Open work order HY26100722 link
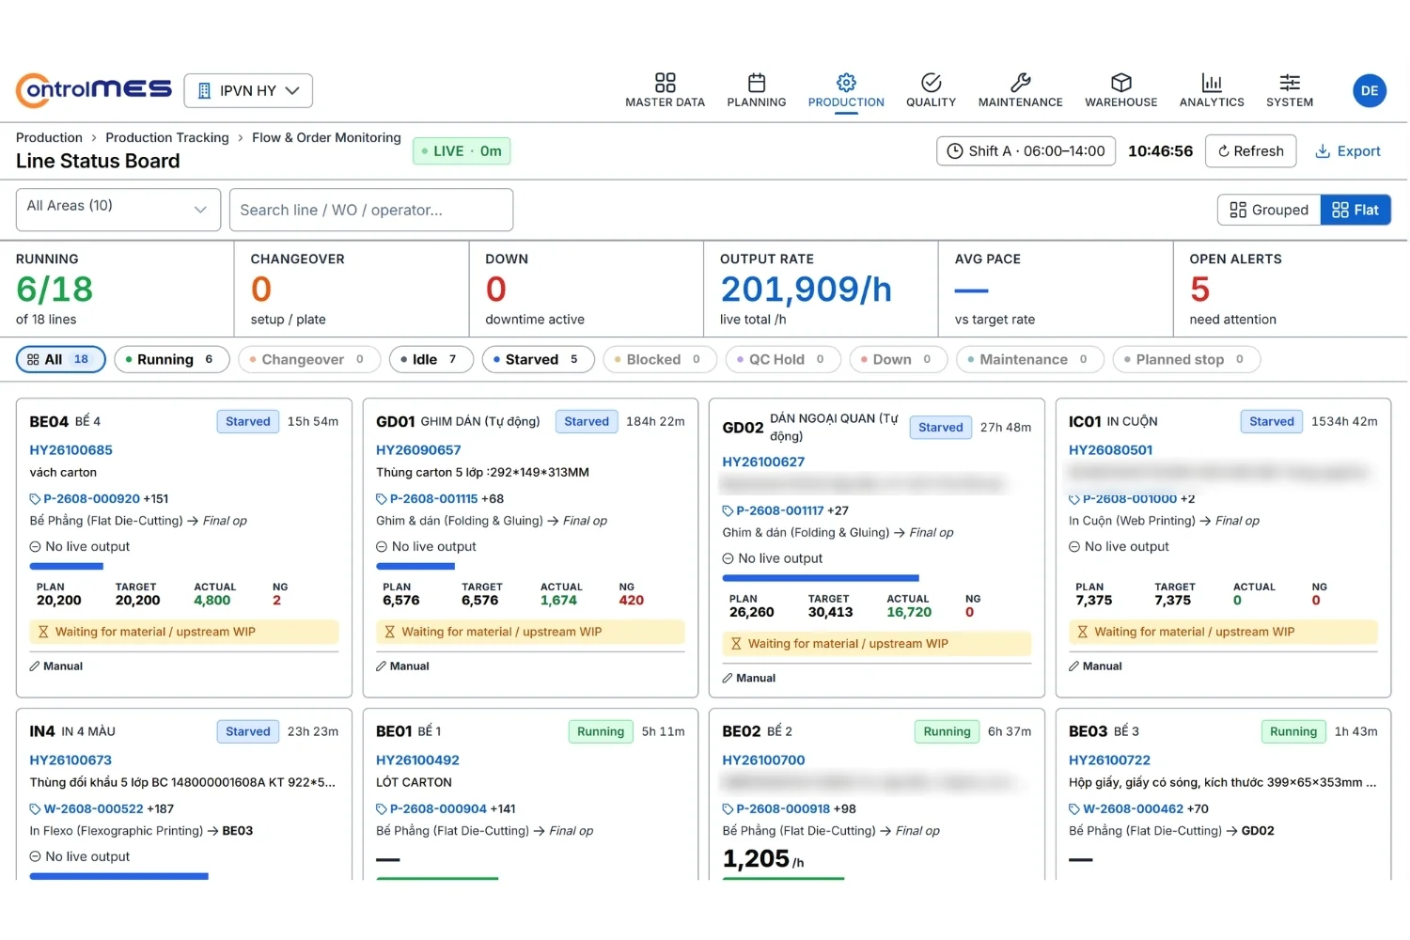The image size is (1410, 940). (1109, 760)
